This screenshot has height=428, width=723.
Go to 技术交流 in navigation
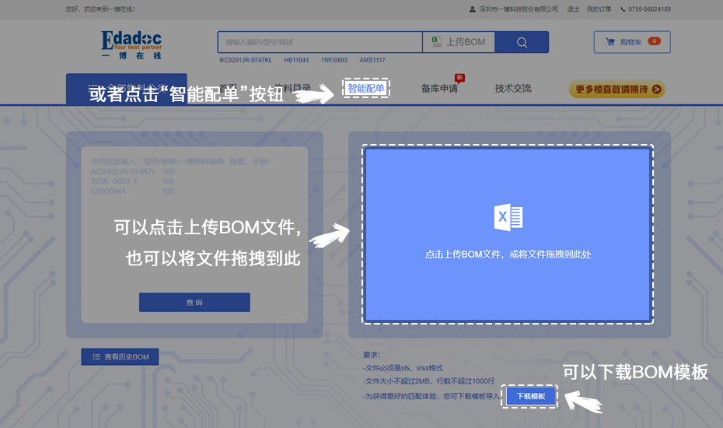(513, 88)
